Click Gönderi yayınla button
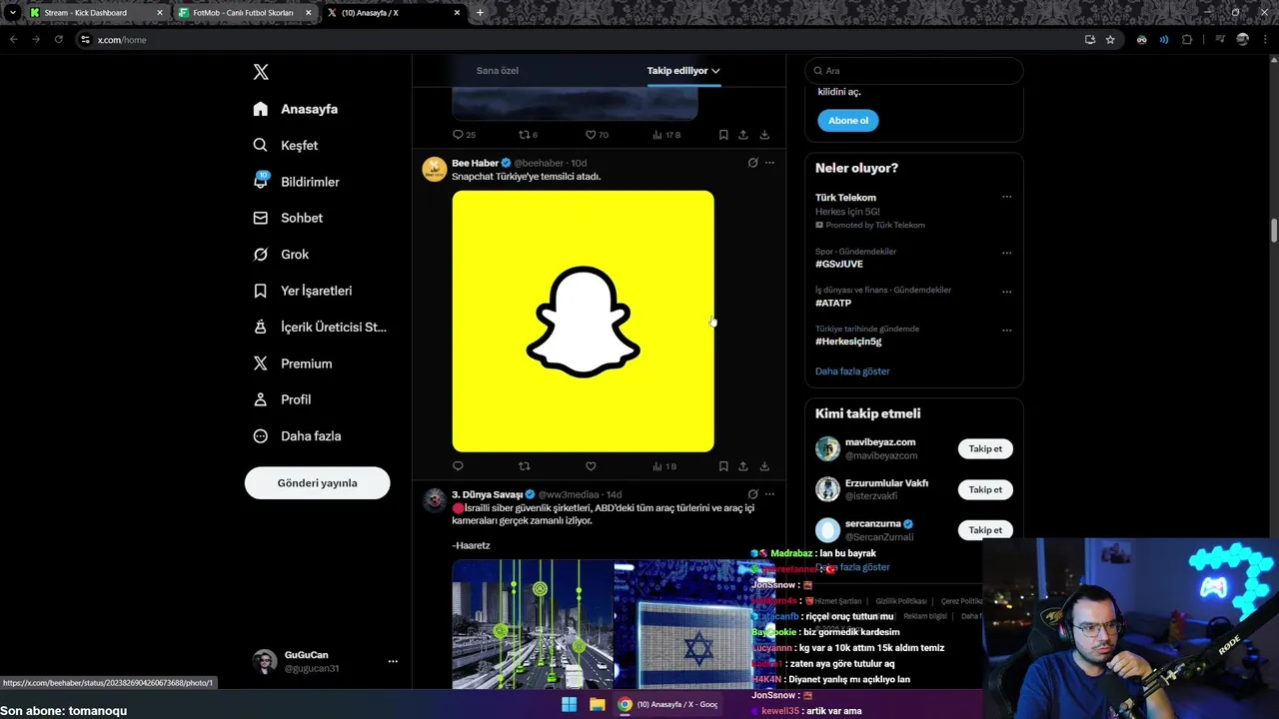The height and width of the screenshot is (719, 1279). [x=317, y=482]
